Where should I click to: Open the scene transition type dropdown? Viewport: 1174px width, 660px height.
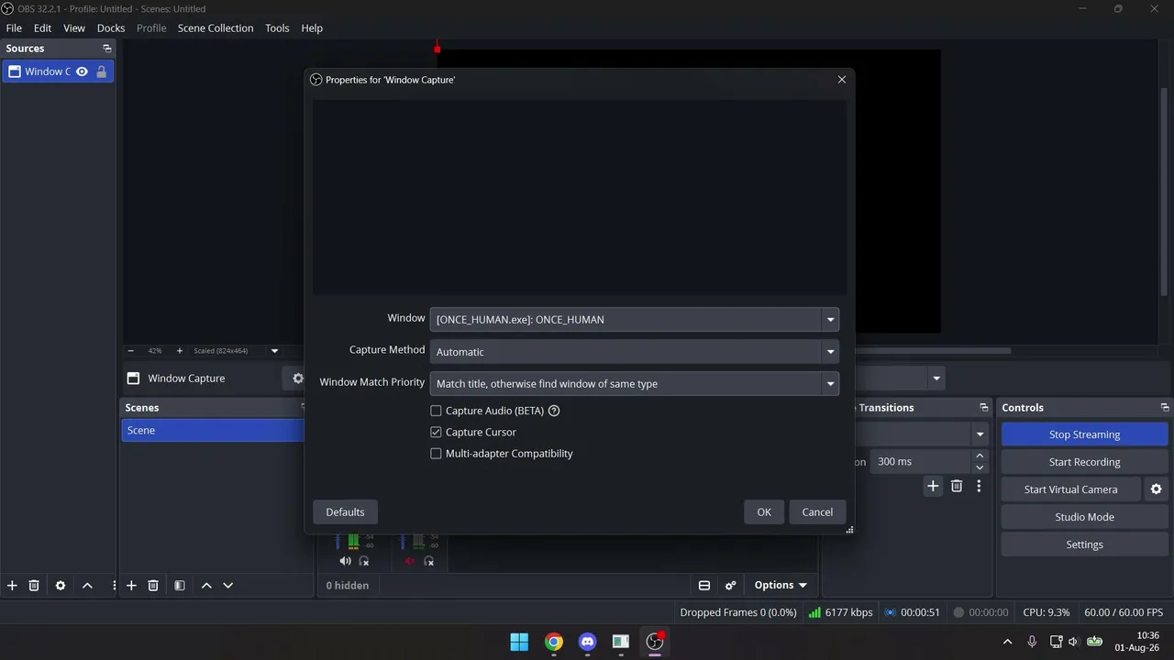(x=980, y=434)
